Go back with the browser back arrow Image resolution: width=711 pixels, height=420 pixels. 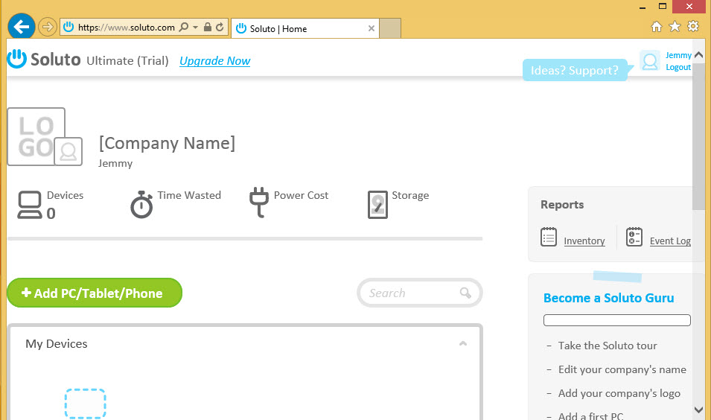(22, 27)
